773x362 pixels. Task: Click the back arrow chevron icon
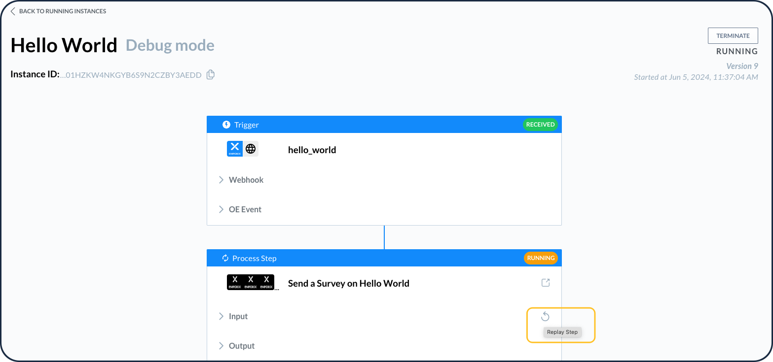[13, 11]
